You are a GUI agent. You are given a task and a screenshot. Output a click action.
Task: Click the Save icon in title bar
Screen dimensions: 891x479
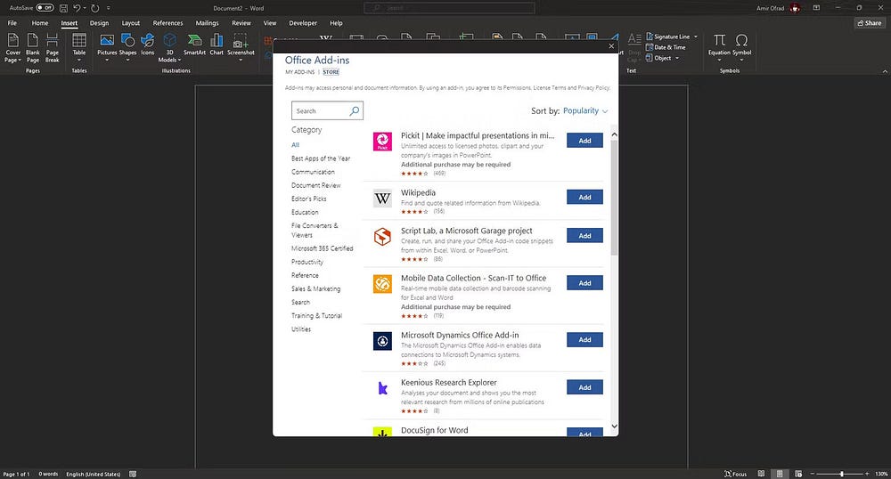pos(63,8)
